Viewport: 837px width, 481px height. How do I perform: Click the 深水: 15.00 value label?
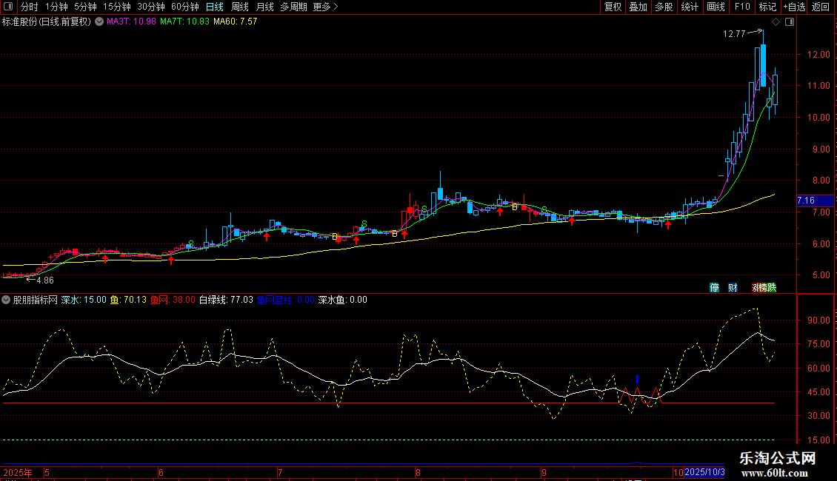point(84,300)
